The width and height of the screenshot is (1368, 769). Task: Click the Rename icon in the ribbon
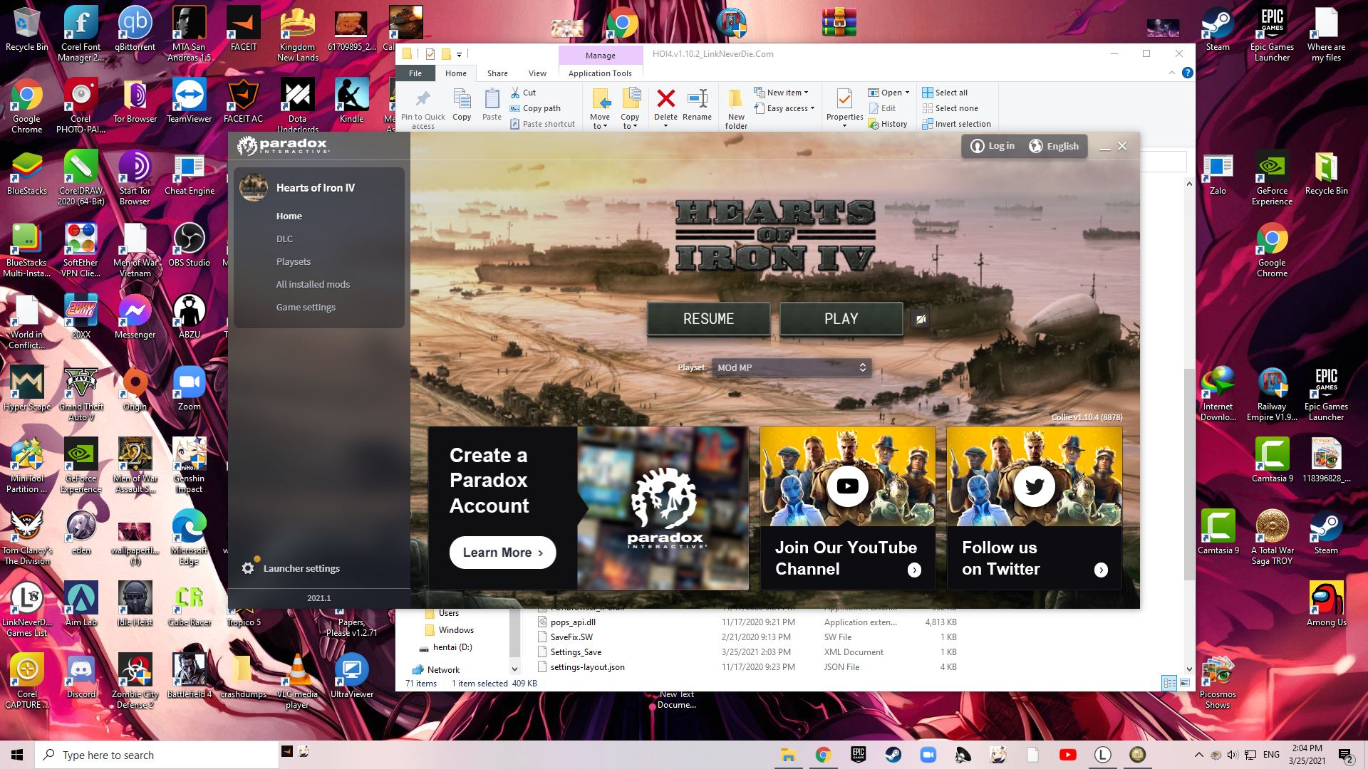click(697, 100)
